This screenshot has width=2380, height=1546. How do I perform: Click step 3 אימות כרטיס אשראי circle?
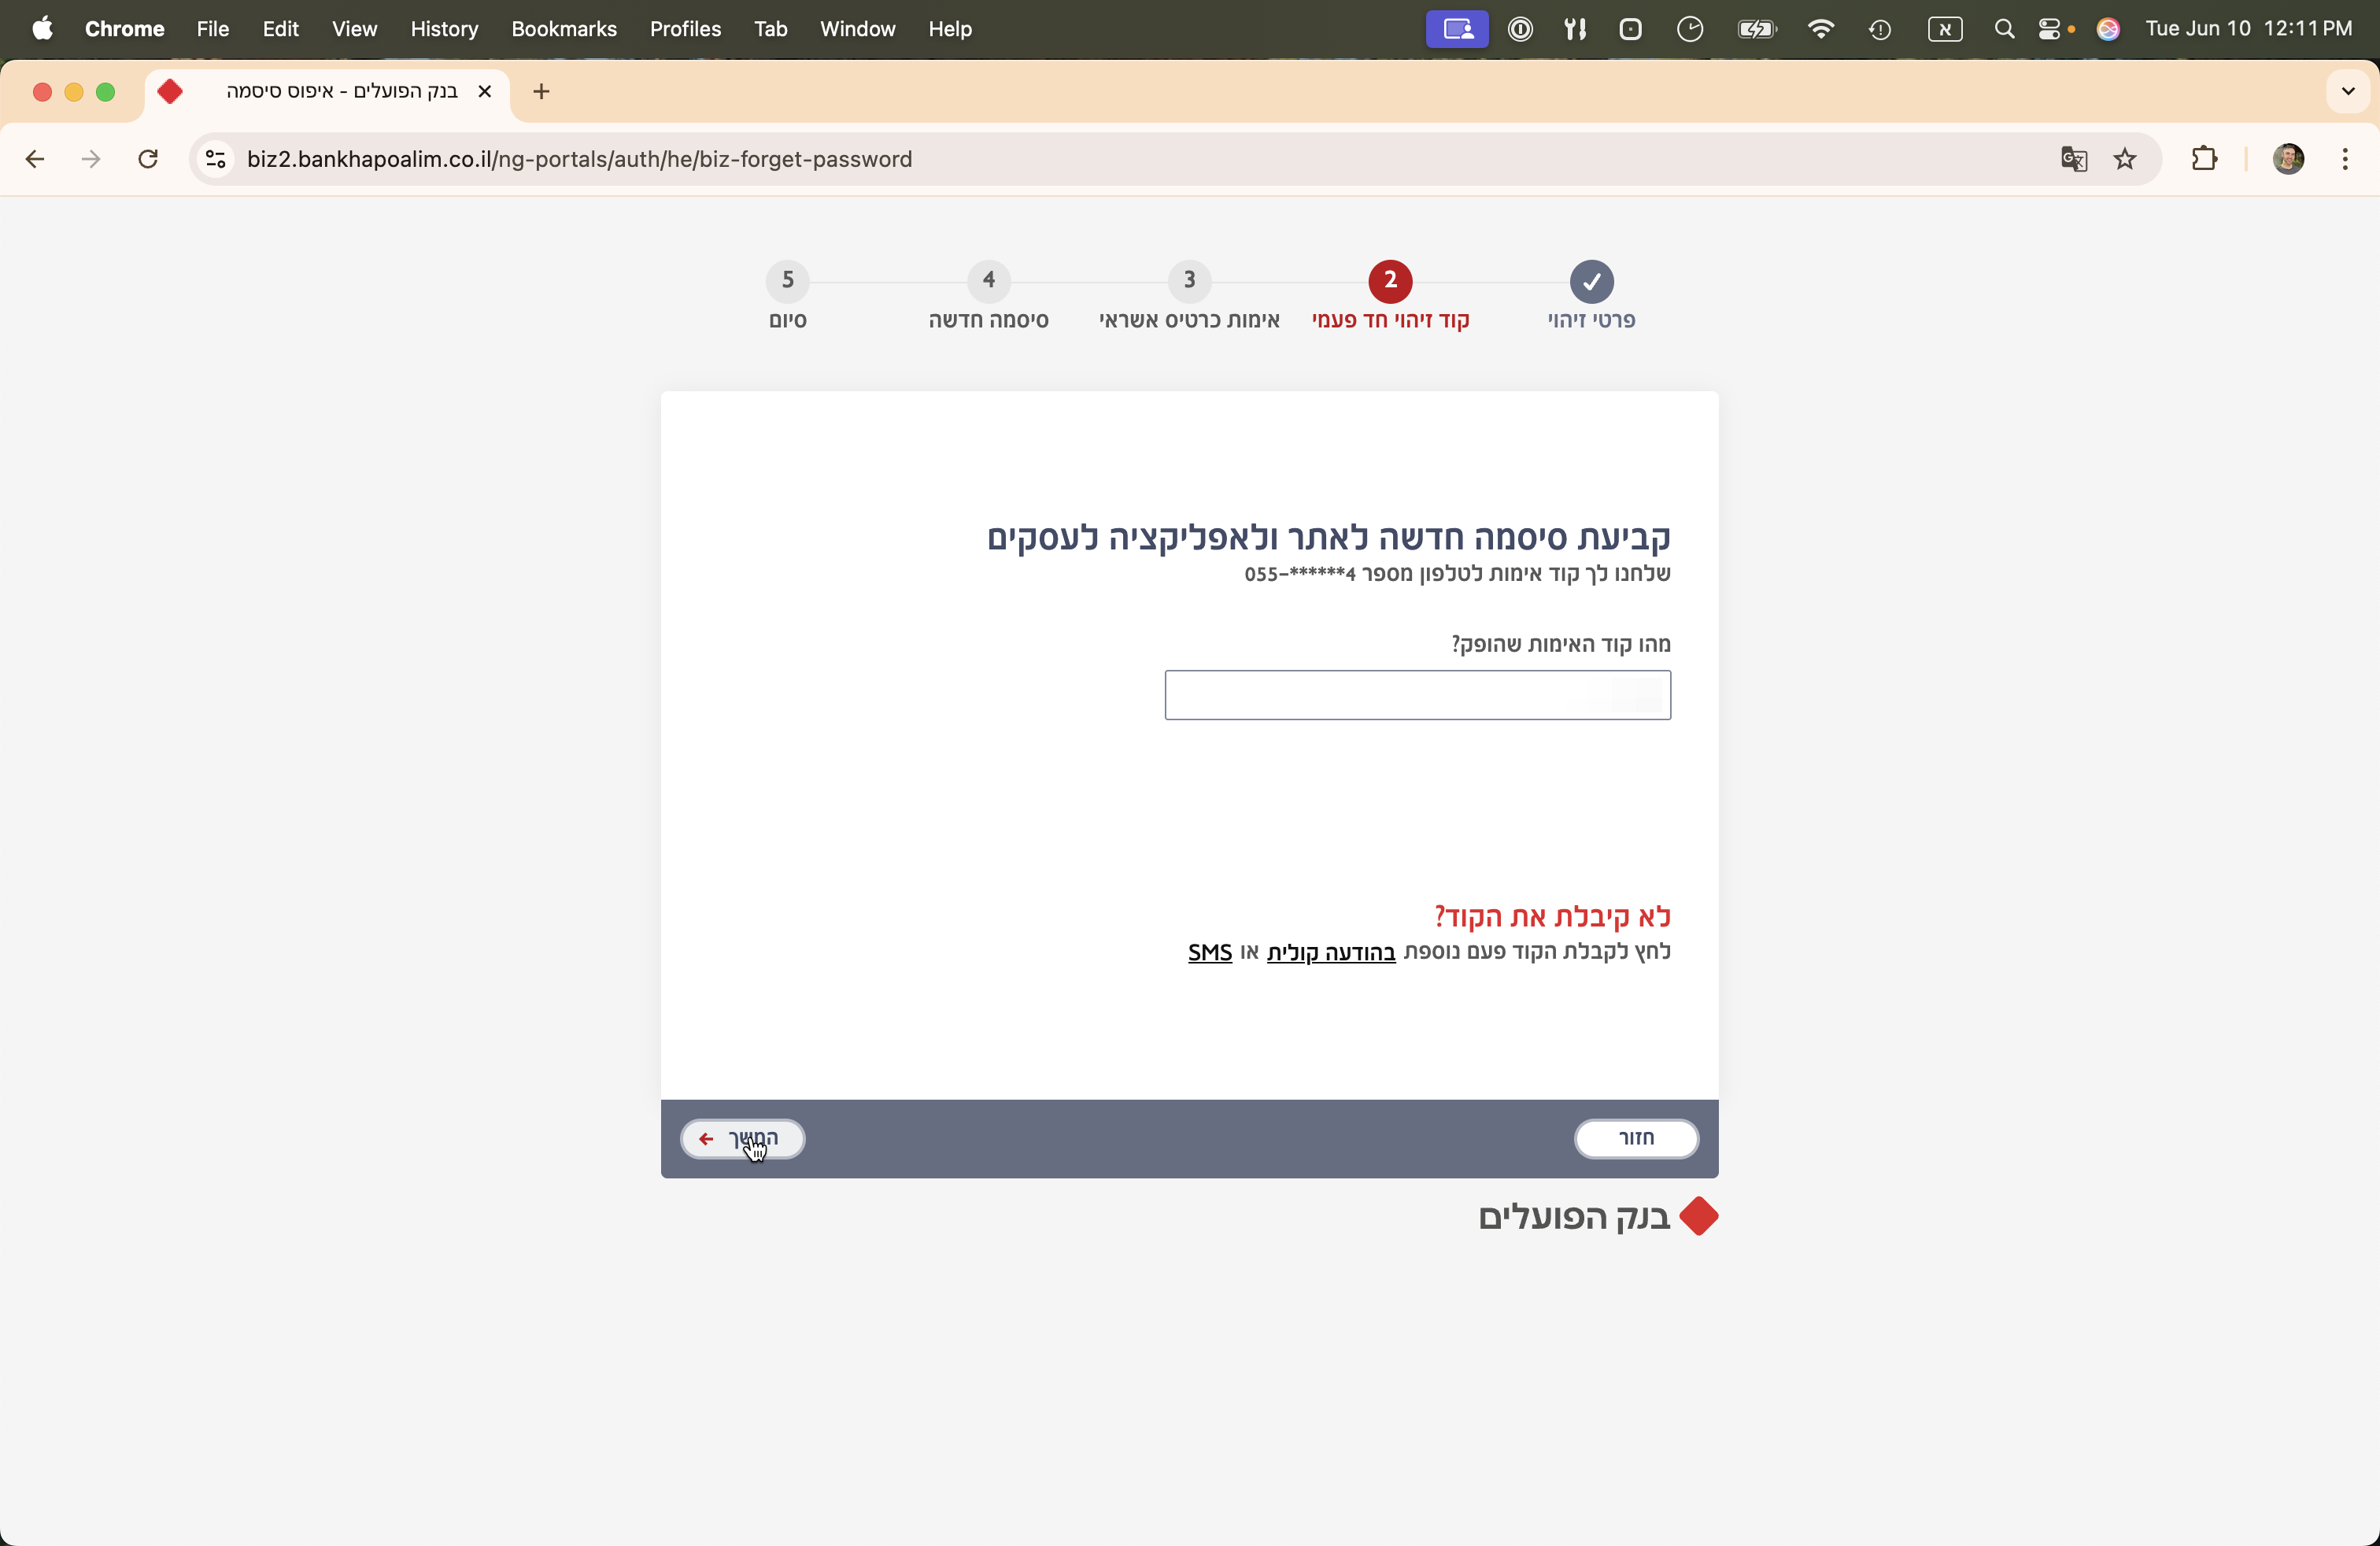tap(1189, 281)
